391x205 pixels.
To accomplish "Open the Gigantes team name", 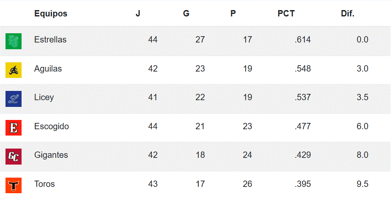I will tap(51, 155).
